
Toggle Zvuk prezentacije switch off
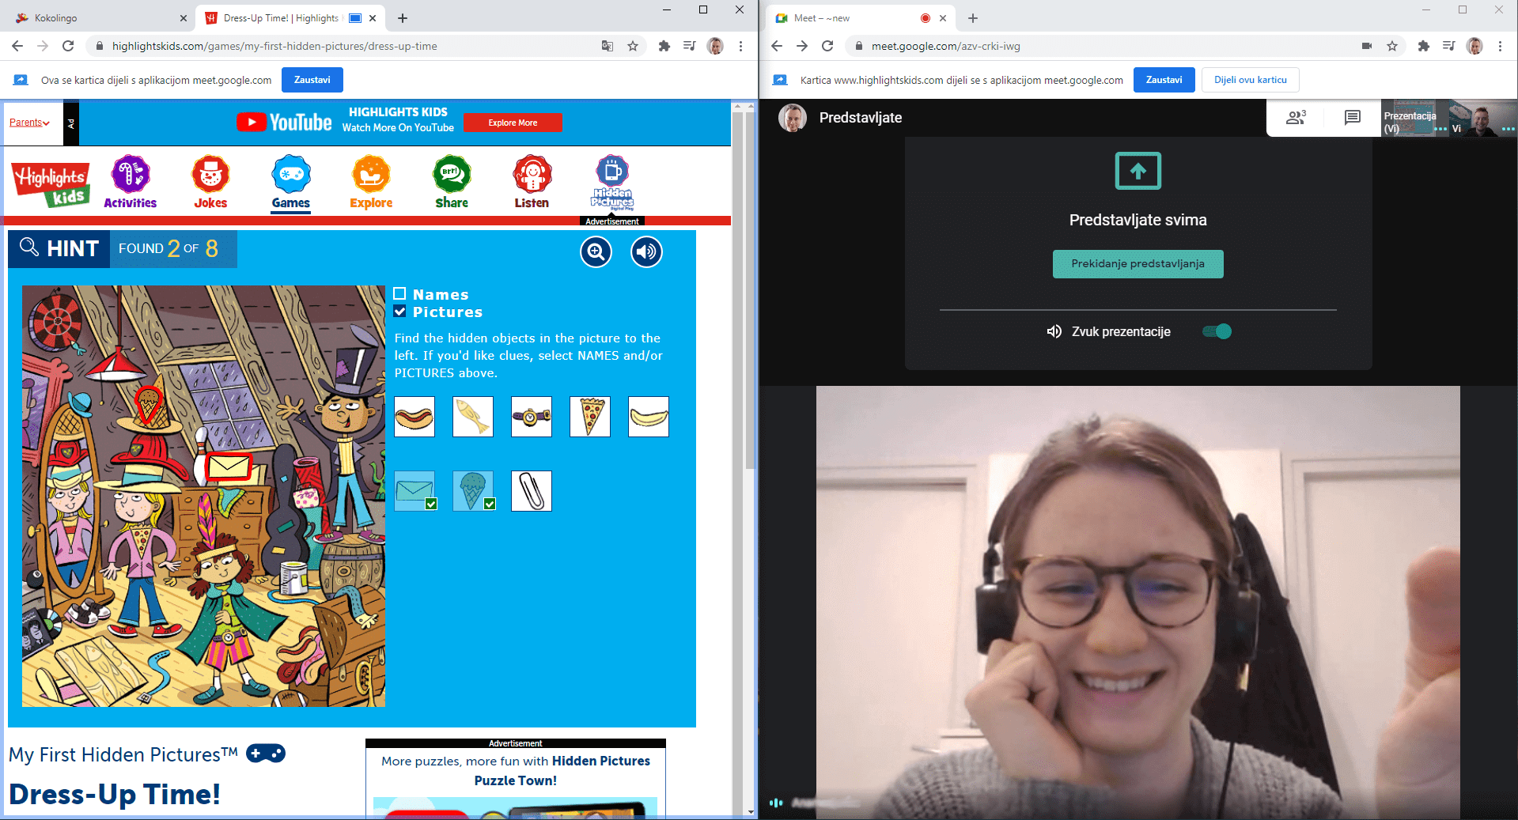[x=1217, y=331]
